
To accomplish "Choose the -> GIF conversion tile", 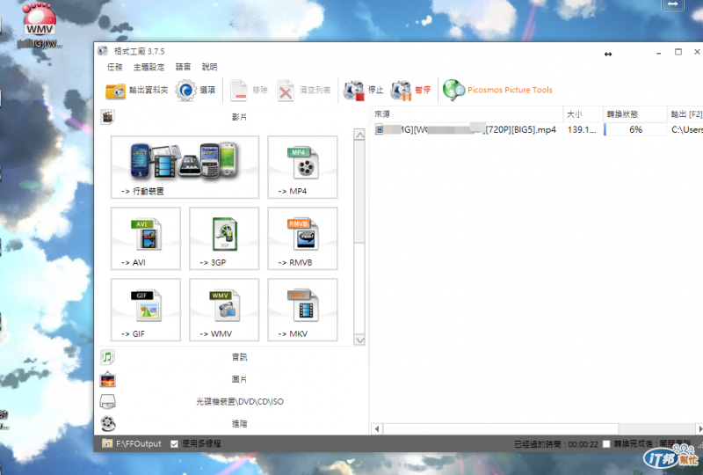I will click(146, 310).
